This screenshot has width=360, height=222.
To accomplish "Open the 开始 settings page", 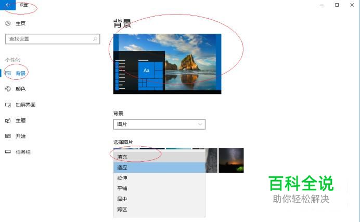I will [20, 136].
